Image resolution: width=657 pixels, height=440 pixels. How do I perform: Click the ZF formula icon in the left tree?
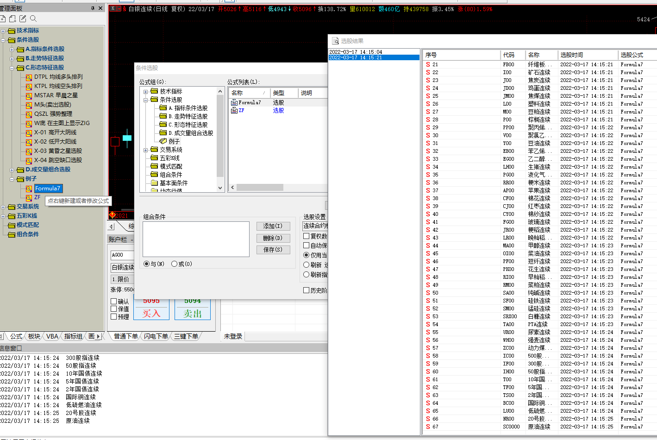pyautogui.click(x=29, y=198)
